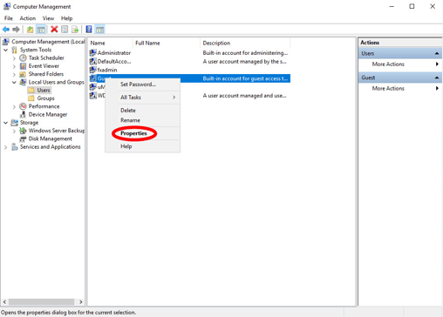The height and width of the screenshot is (317, 443).
Task: Sort by Description column header
Action: tap(245, 43)
